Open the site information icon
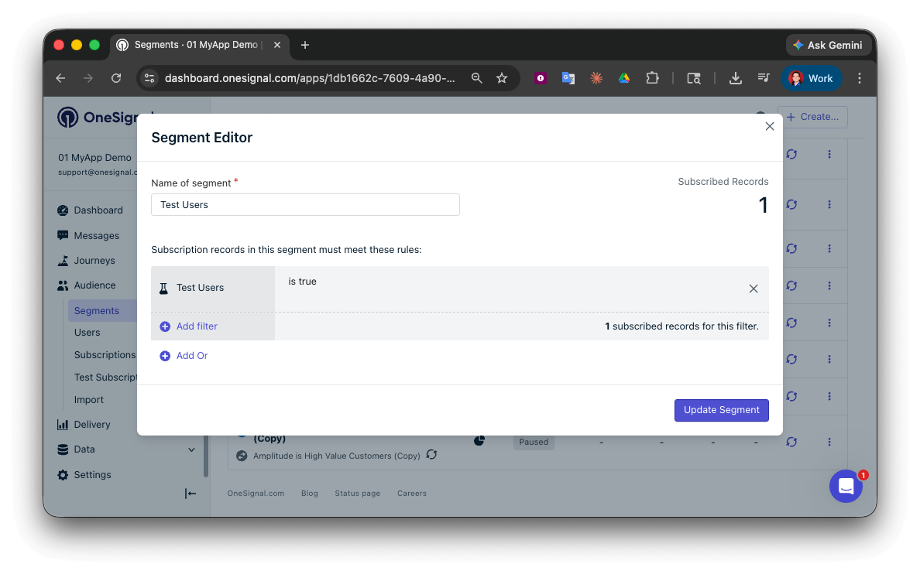920x574 pixels. (x=149, y=78)
